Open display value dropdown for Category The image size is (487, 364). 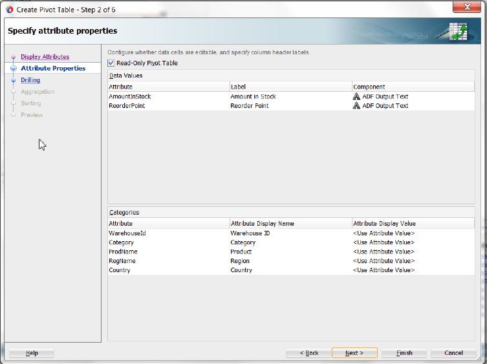(413, 242)
